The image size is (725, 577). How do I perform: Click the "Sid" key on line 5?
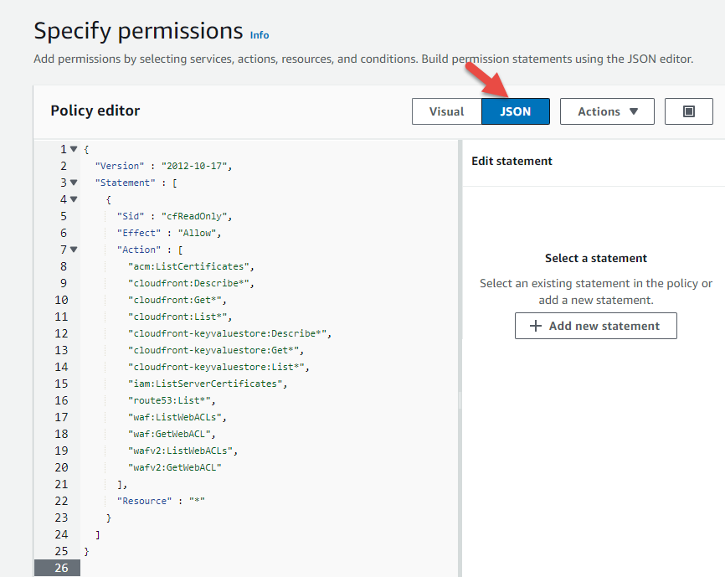pyautogui.click(x=131, y=216)
